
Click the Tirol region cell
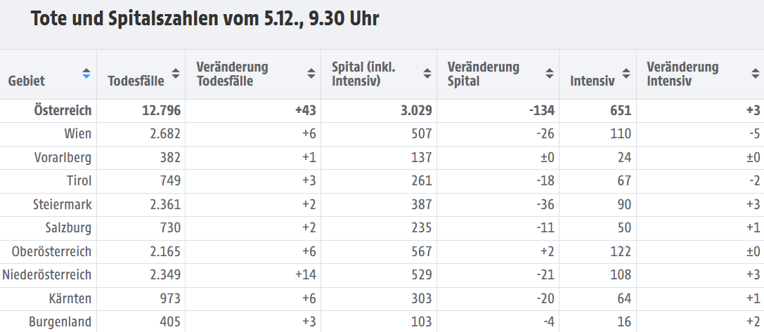click(79, 180)
